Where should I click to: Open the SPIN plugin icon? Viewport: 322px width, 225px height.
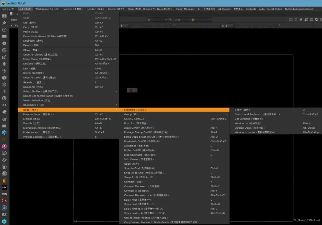[x=4, y=194]
